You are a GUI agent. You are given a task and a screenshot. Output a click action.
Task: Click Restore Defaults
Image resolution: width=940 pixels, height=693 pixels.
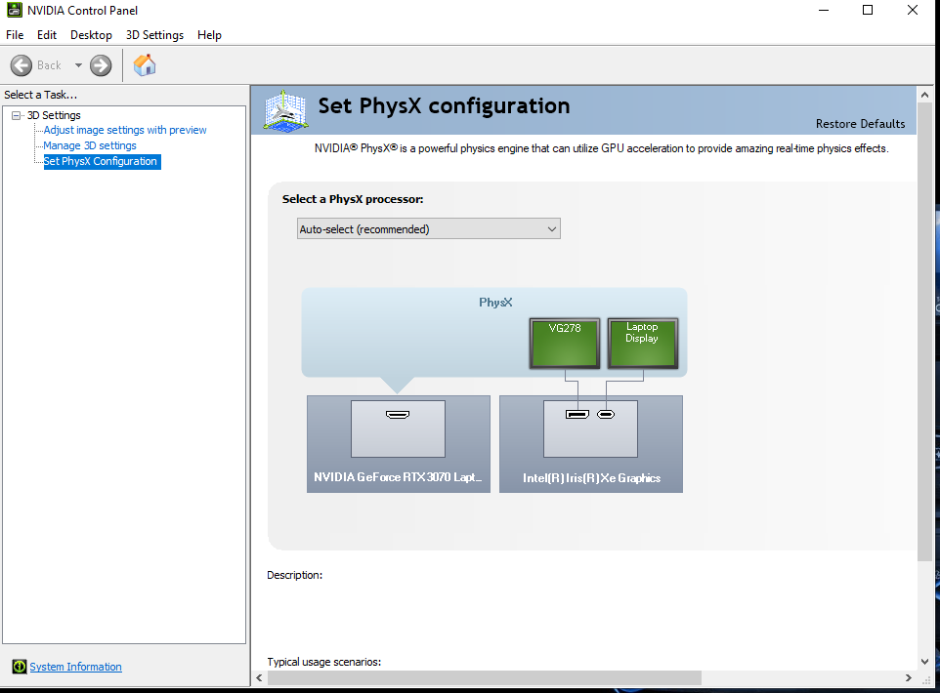860,124
